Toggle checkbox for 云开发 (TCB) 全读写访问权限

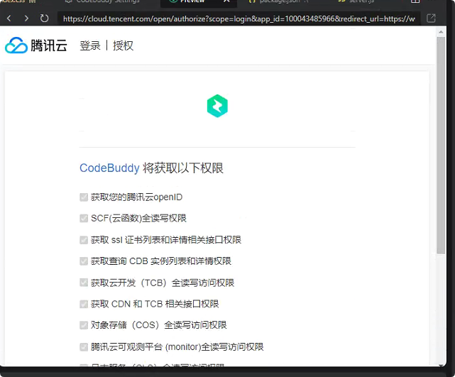click(x=84, y=283)
